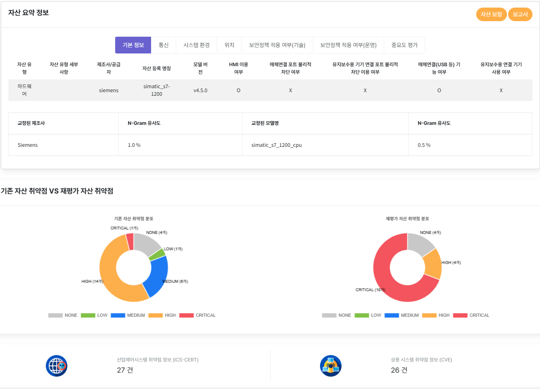Select the 기본 정보 tab
540x389 pixels.
coord(133,45)
